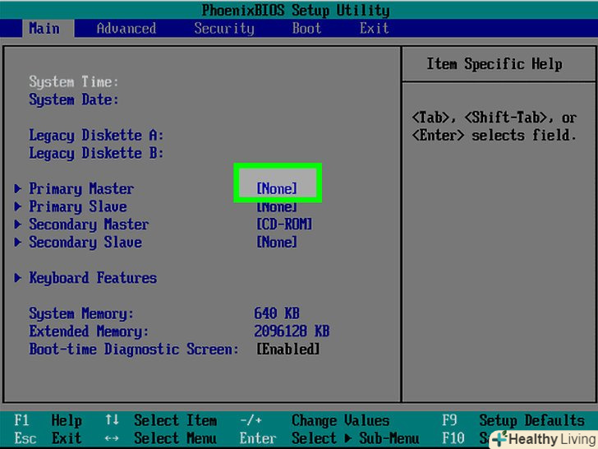Select the Legacy Diskette A: setting
Image resolution: width=598 pixels, height=449 pixels.
pos(96,135)
